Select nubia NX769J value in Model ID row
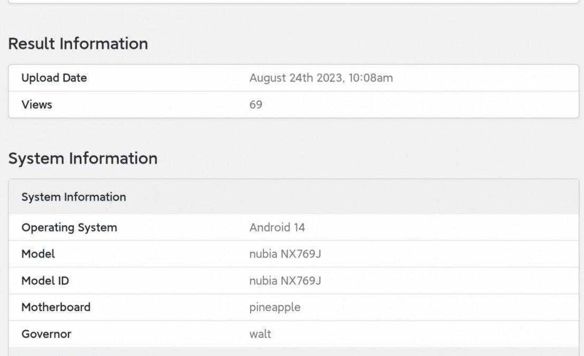Image resolution: width=584 pixels, height=356 pixels. pyautogui.click(x=285, y=281)
